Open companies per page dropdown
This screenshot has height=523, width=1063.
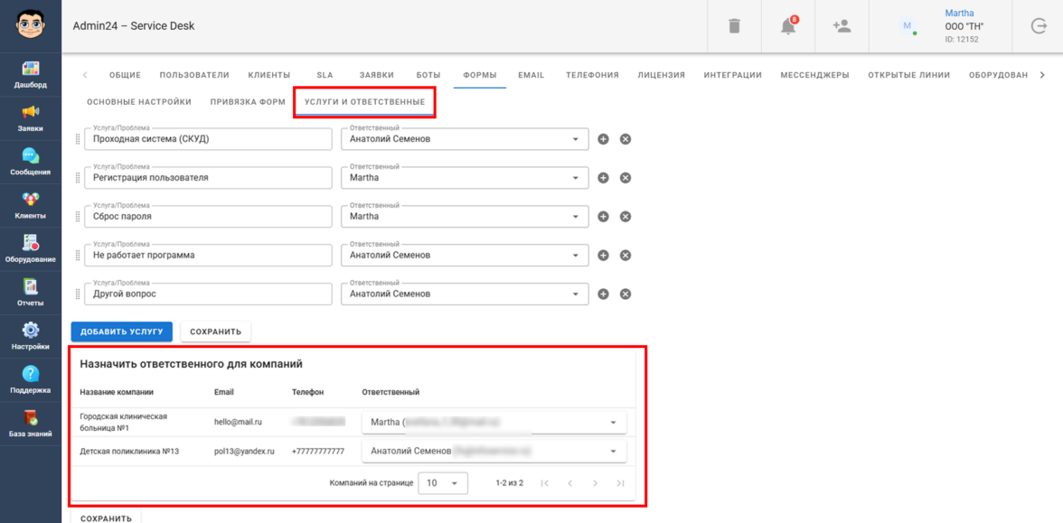(x=443, y=483)
